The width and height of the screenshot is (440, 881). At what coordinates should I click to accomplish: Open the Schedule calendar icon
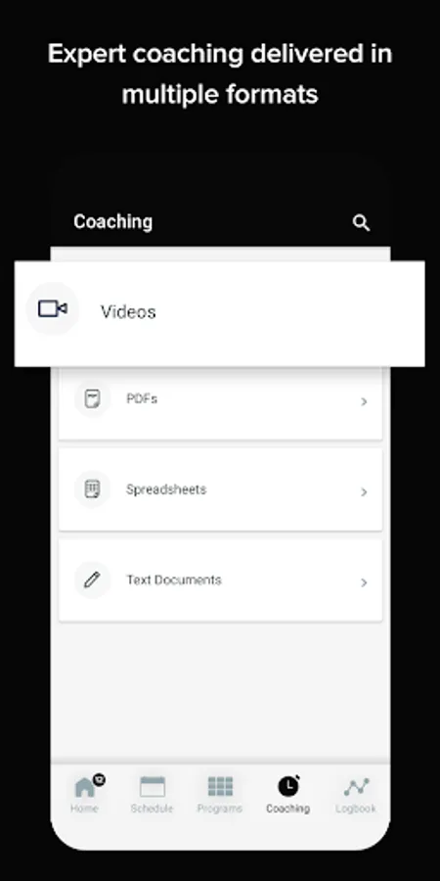click(x=153, y=787)
